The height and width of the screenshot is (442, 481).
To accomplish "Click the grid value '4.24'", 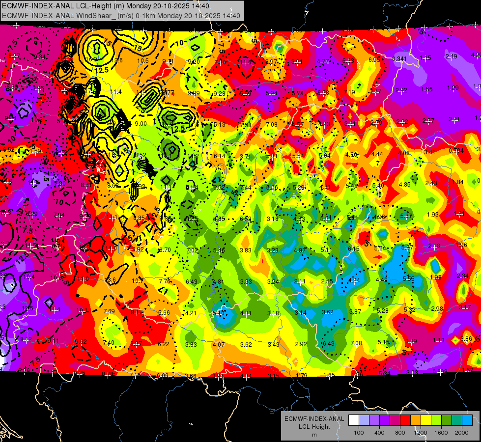I will tap(354, 280).
